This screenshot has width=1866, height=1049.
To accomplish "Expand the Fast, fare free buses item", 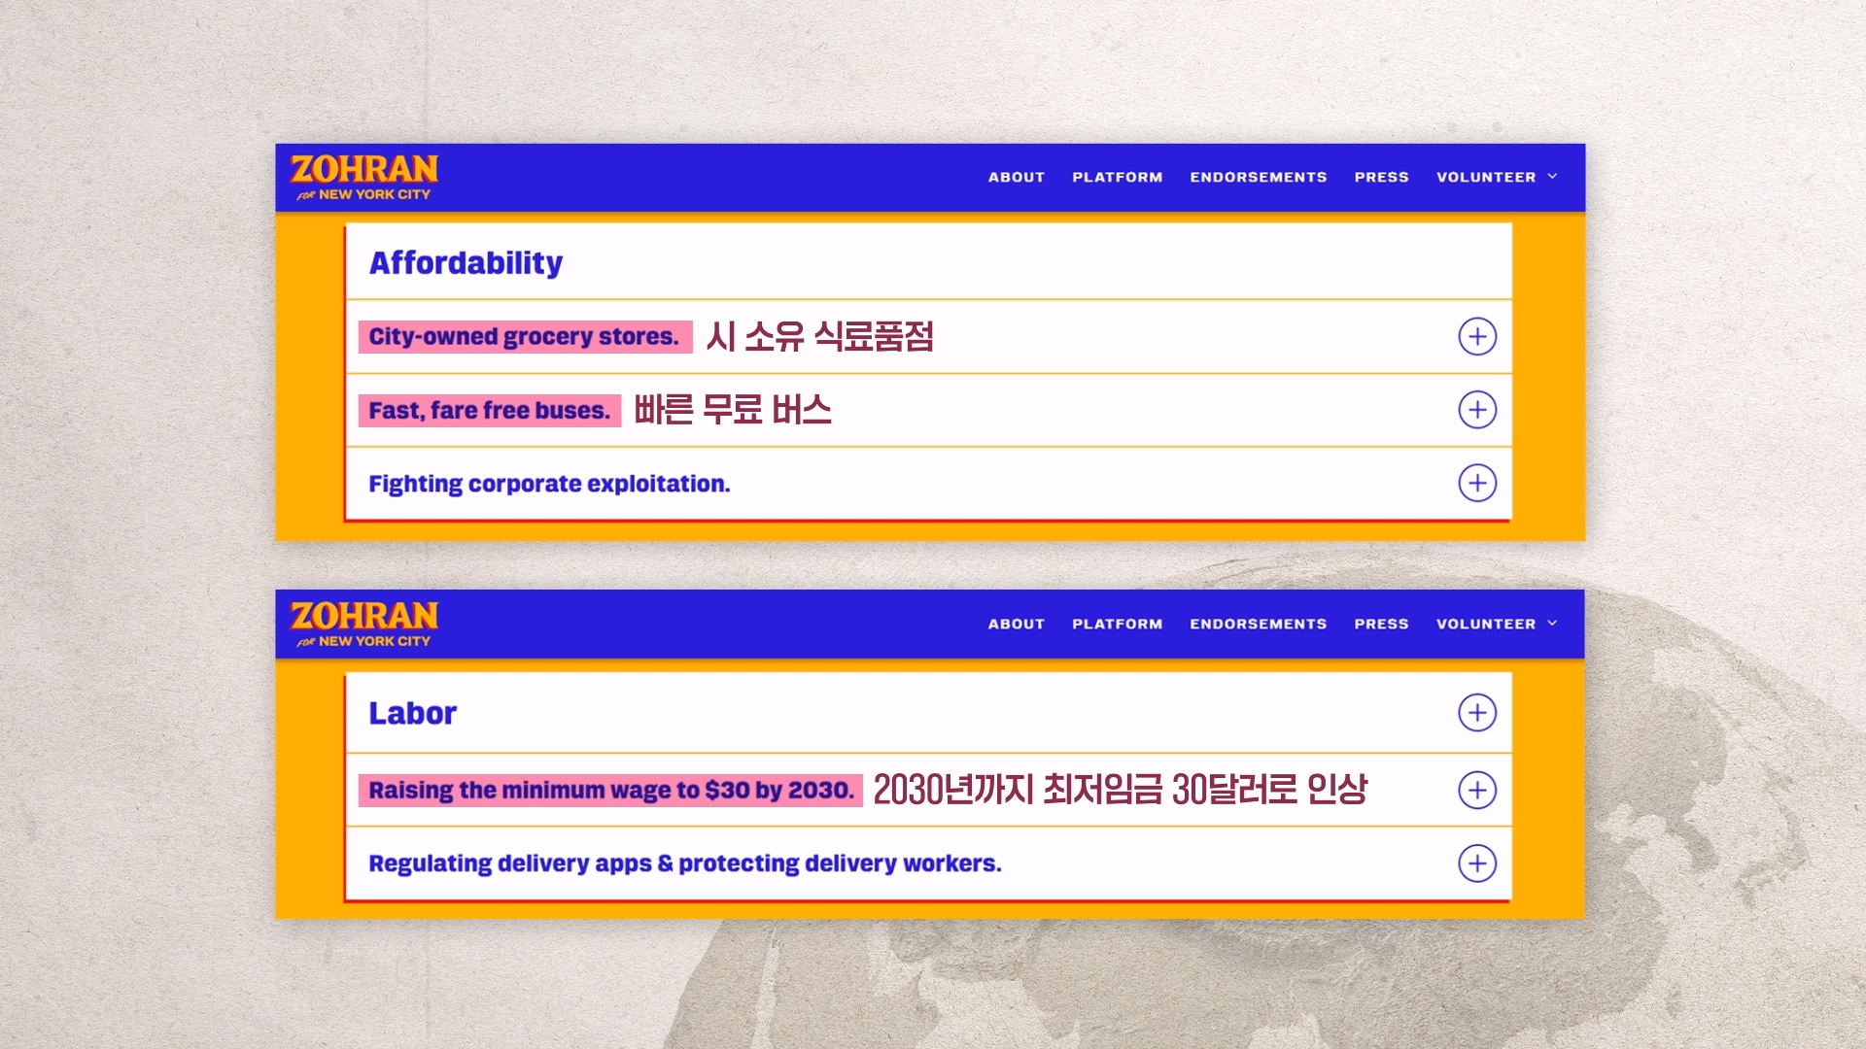I will (x=1477, y=410).
